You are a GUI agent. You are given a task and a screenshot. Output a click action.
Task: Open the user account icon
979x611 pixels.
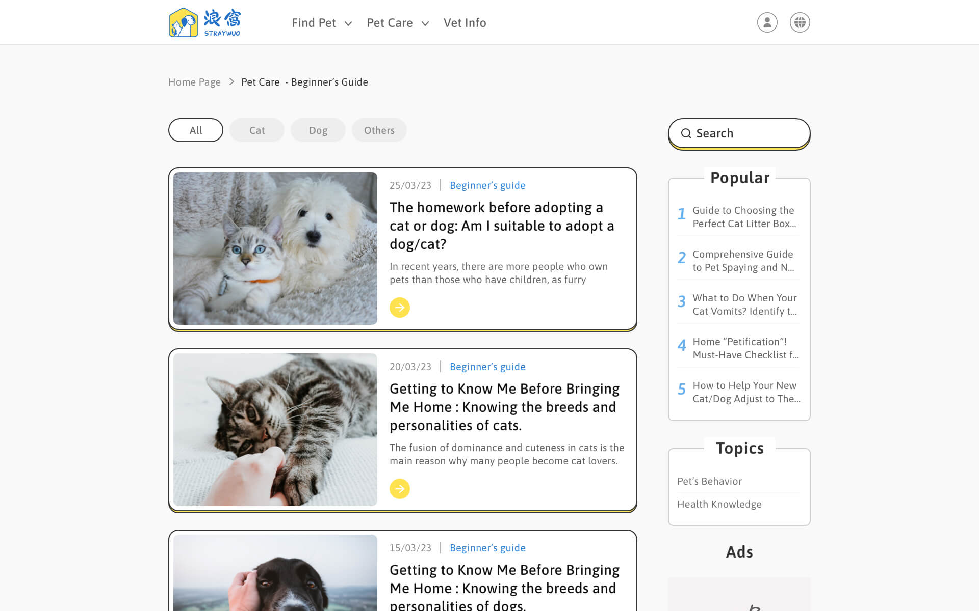(767, 22)
